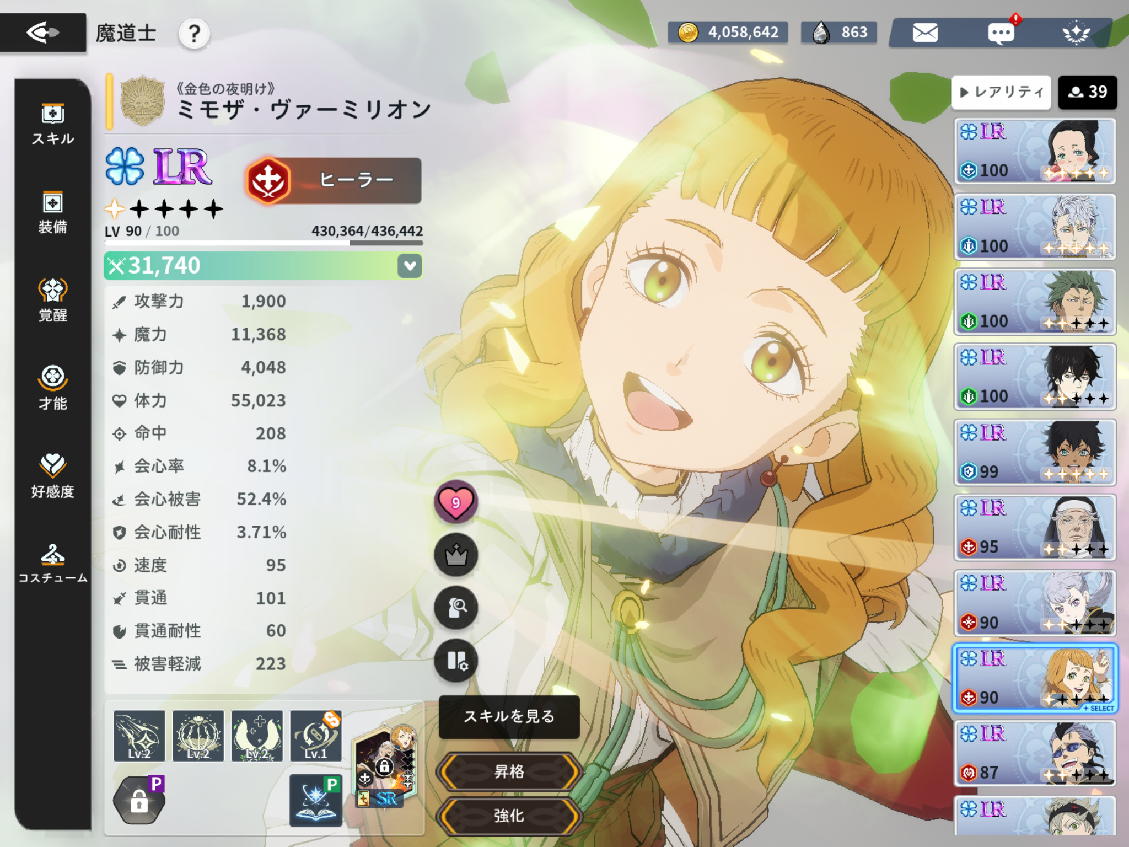The image size is (1129, 847).
Task: Tap the crown icon button
Action: pos(456,555)
